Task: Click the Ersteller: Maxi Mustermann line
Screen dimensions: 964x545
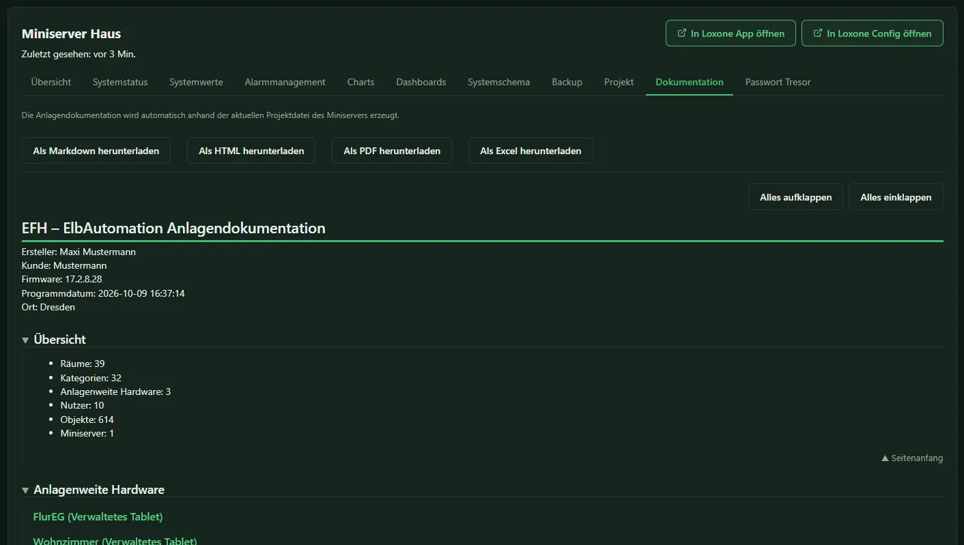Action: click(x=79, y=252)
